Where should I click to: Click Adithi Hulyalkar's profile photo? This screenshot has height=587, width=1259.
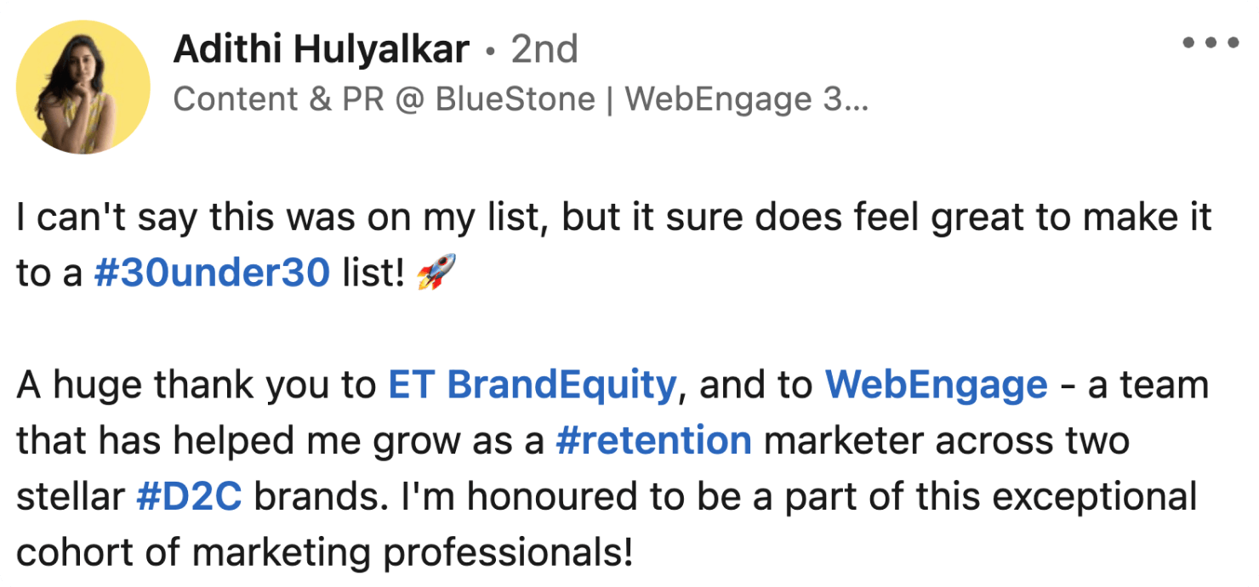coord(83,87)
